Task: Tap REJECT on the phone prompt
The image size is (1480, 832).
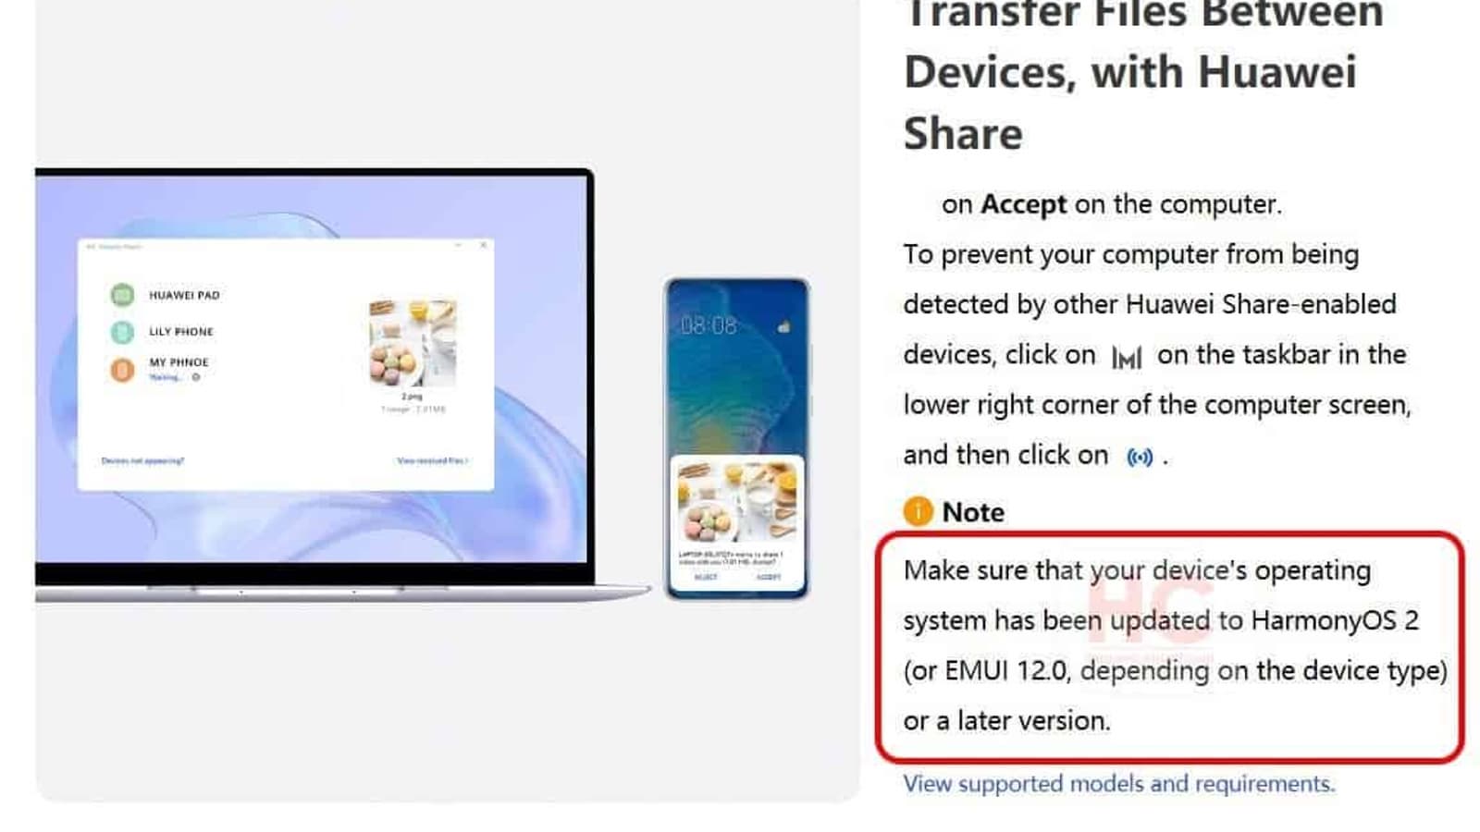Action: [706, 577]
